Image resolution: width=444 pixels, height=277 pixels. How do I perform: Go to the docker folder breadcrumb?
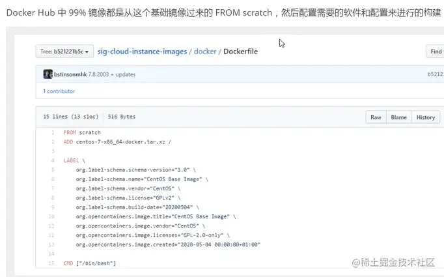coord(204,51)
